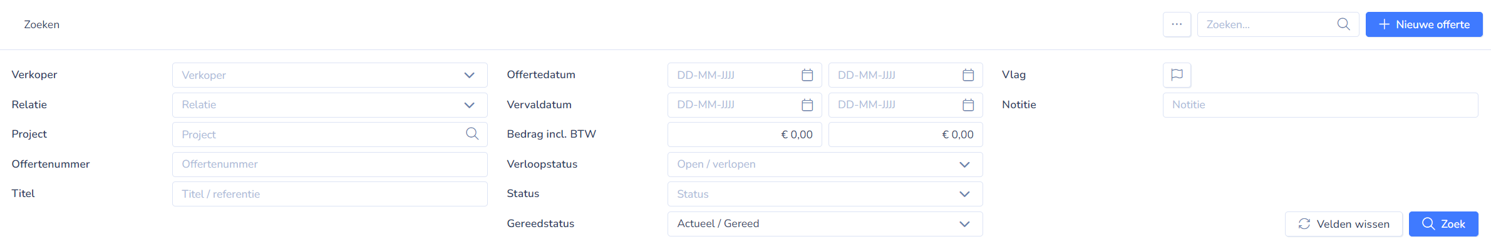Focus the Offertenummer input field
The image size is (1491, 249).
330,165
